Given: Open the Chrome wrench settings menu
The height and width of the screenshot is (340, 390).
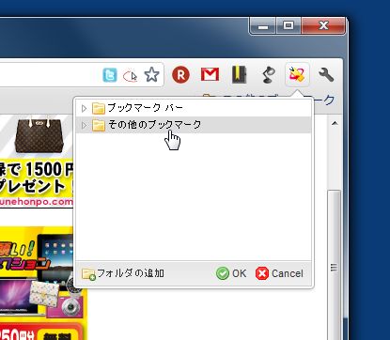Looking at the screenshot, I should 326,75.
